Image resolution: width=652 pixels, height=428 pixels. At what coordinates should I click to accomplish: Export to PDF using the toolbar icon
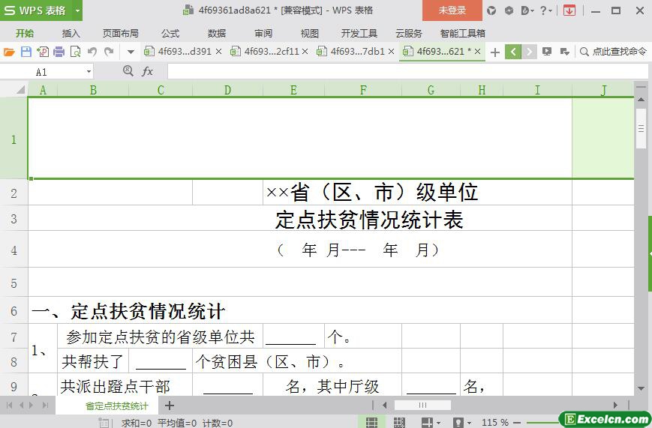[43, 52]
